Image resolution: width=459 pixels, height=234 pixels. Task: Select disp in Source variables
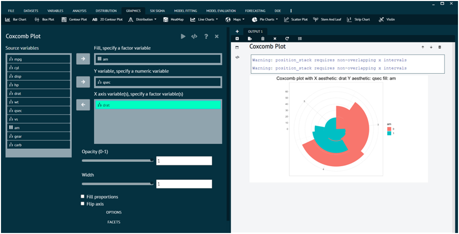pyautogui.click(x=38, y=76)
